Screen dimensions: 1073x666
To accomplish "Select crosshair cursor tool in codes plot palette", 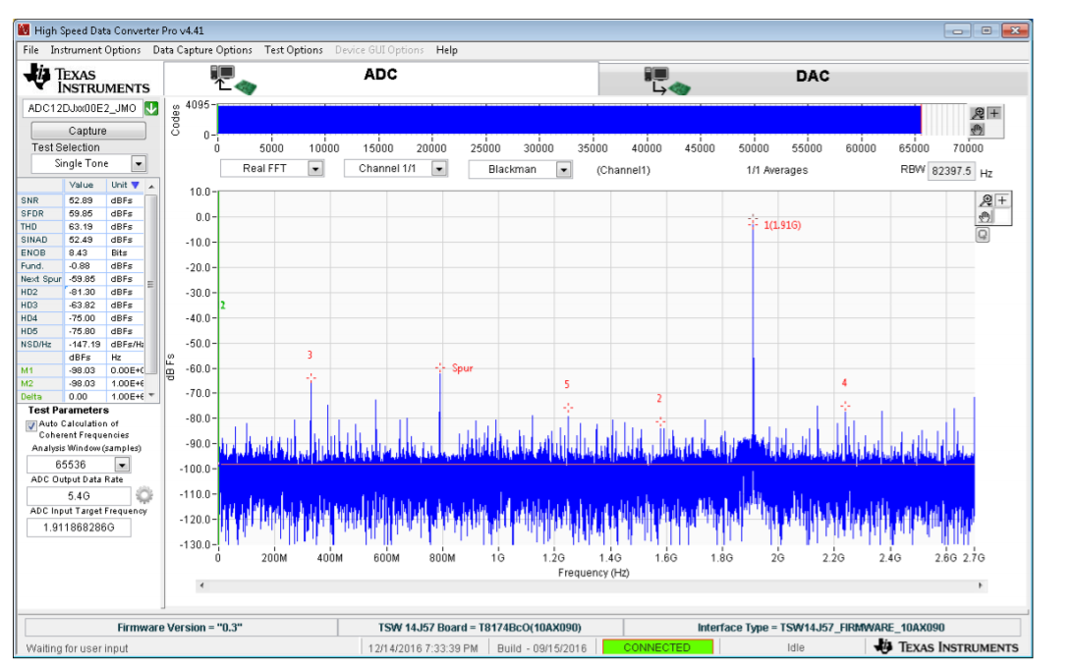I will [x=994, y=114].
